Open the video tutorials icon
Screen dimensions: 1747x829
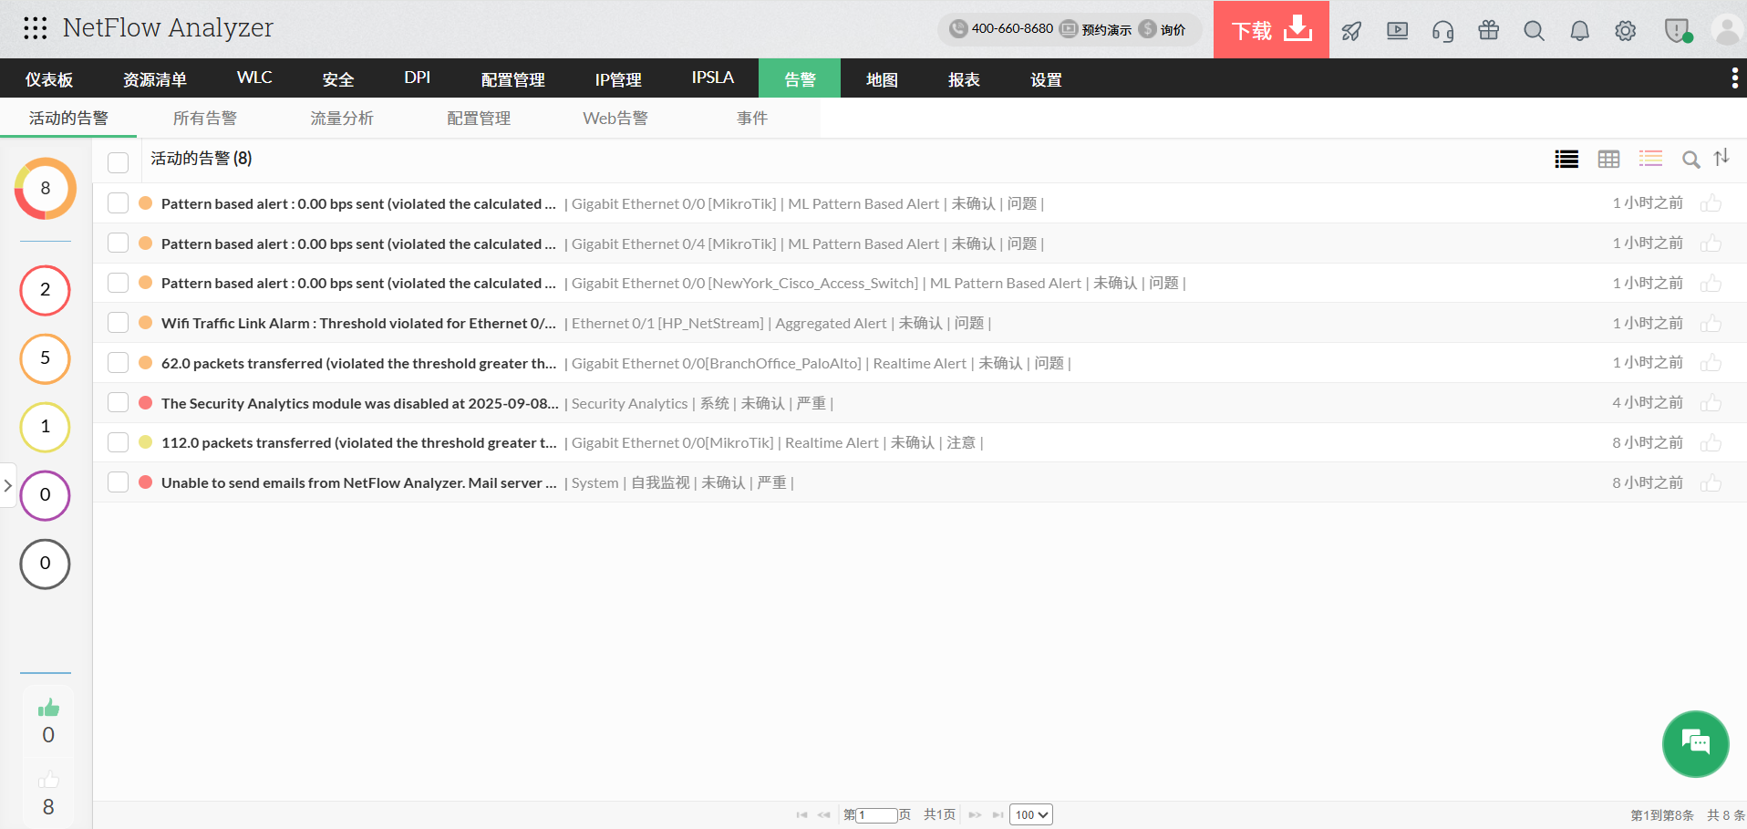(x=1397, y=30)
